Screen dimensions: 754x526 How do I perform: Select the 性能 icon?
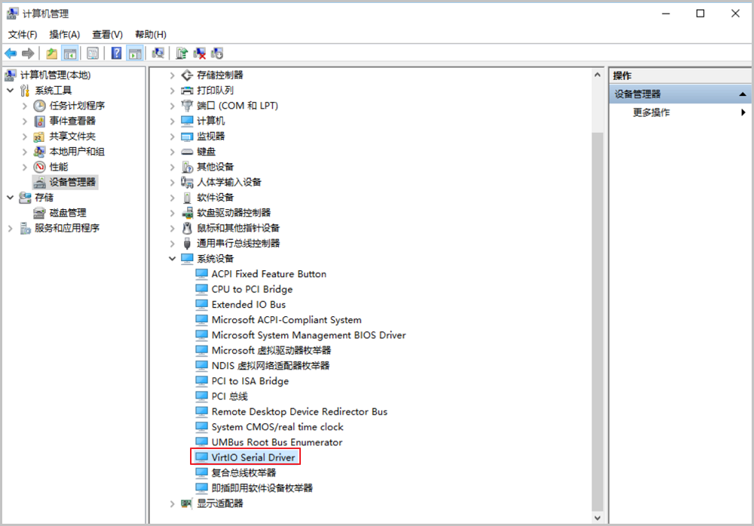pos(39,167)
